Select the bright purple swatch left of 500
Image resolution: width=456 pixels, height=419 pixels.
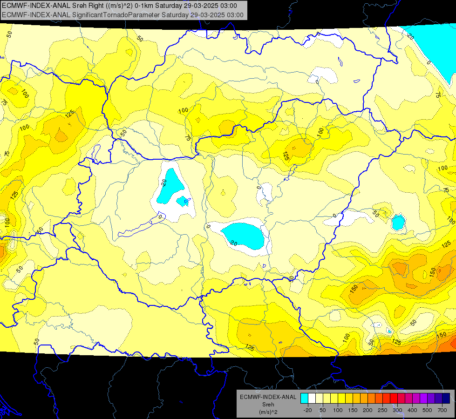pos(424,398)
